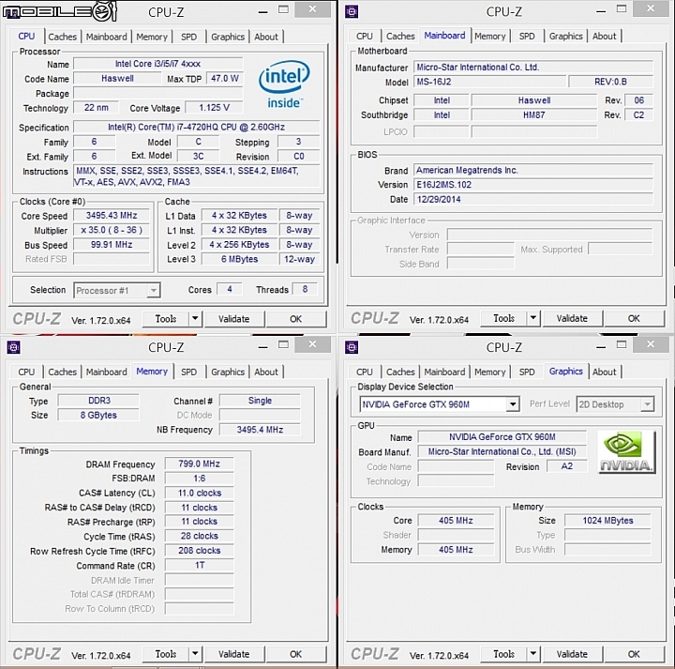Open About tab in Graphics window
The width and height of the screenshot is (675, 669).
pyautogui.click(x=604, y=372)
